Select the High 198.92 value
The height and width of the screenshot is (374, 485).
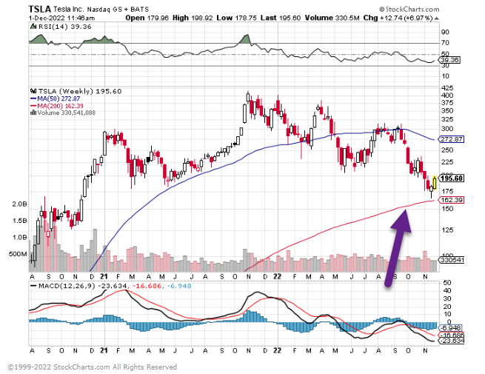coord(193,18)
